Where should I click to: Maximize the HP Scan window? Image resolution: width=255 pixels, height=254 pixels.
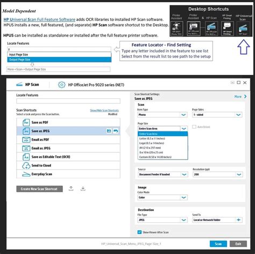pos(238,82)
